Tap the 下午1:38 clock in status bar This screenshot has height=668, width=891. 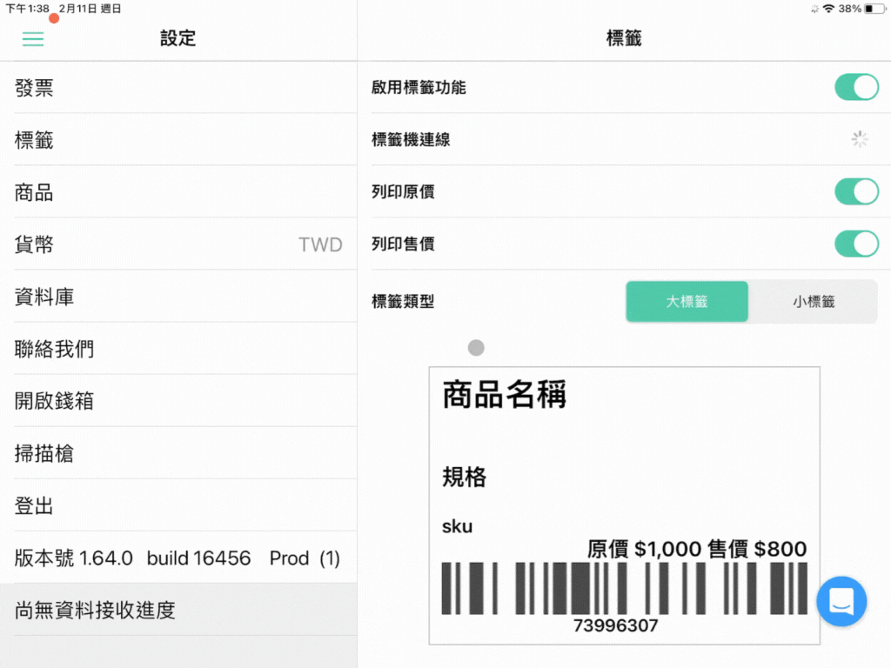[x=27, y=9]
